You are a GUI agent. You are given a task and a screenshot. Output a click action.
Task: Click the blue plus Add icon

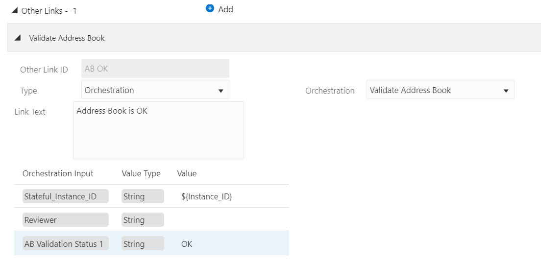(x=210, y=8)
